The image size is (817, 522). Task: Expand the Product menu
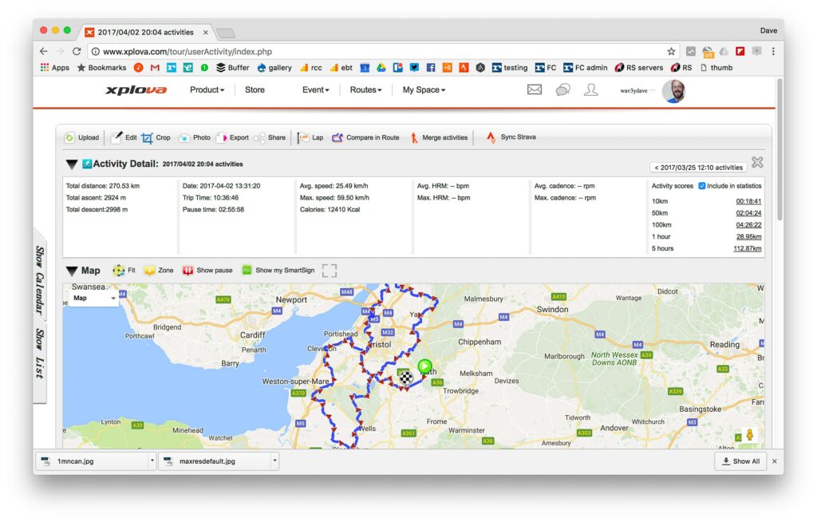207,89
